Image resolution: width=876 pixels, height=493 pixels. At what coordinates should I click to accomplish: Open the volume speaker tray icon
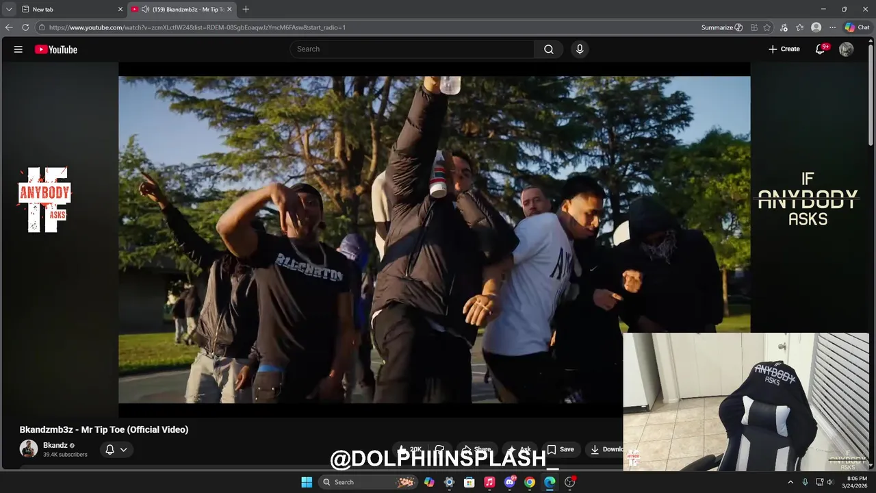coord(831,482)
